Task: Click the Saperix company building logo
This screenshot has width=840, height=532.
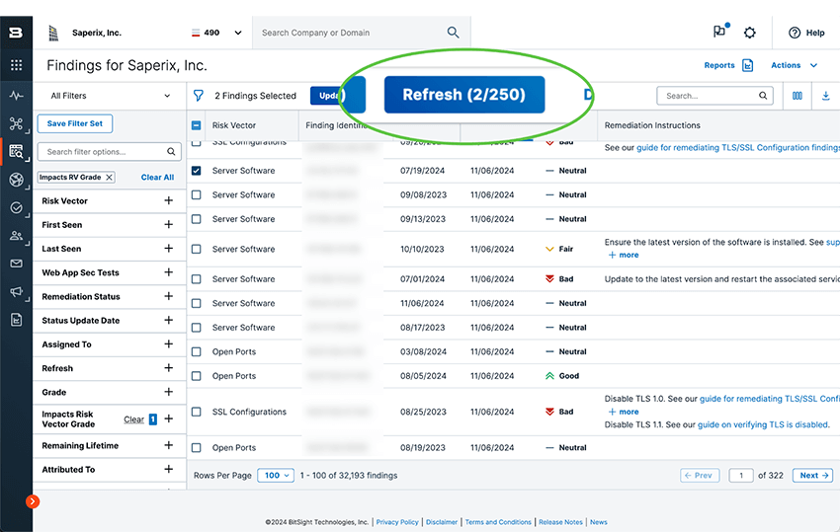Action: click(x=53, y=33)
